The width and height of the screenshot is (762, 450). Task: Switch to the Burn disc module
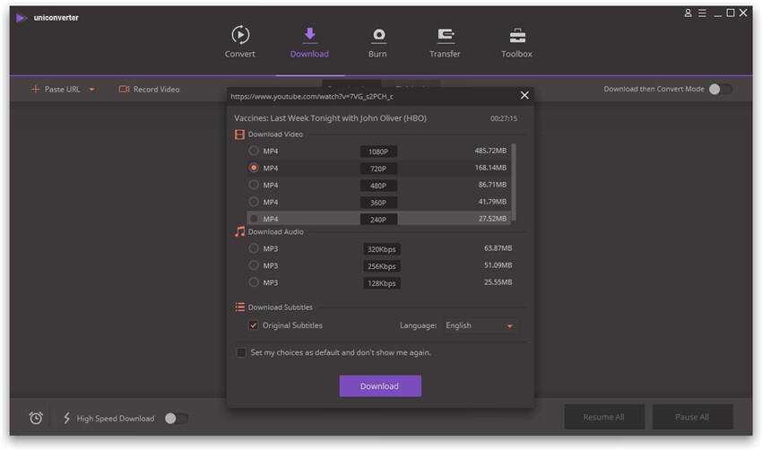[x=377, y=35]
